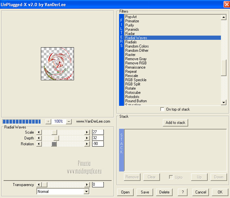Move stack item with Up button
Image resolution: width=230 pixels, height=198 pixels.
click(x=199, y=177)
